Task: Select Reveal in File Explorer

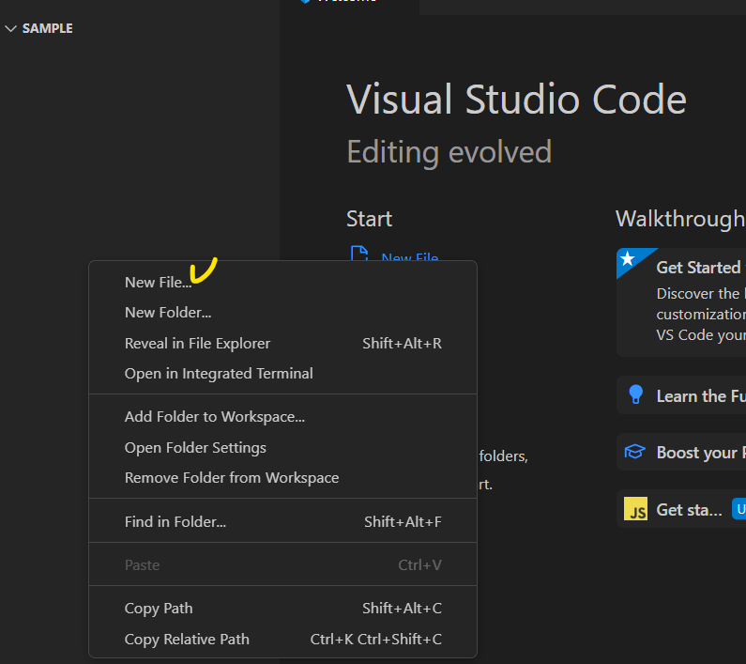Action: [282, 343]
